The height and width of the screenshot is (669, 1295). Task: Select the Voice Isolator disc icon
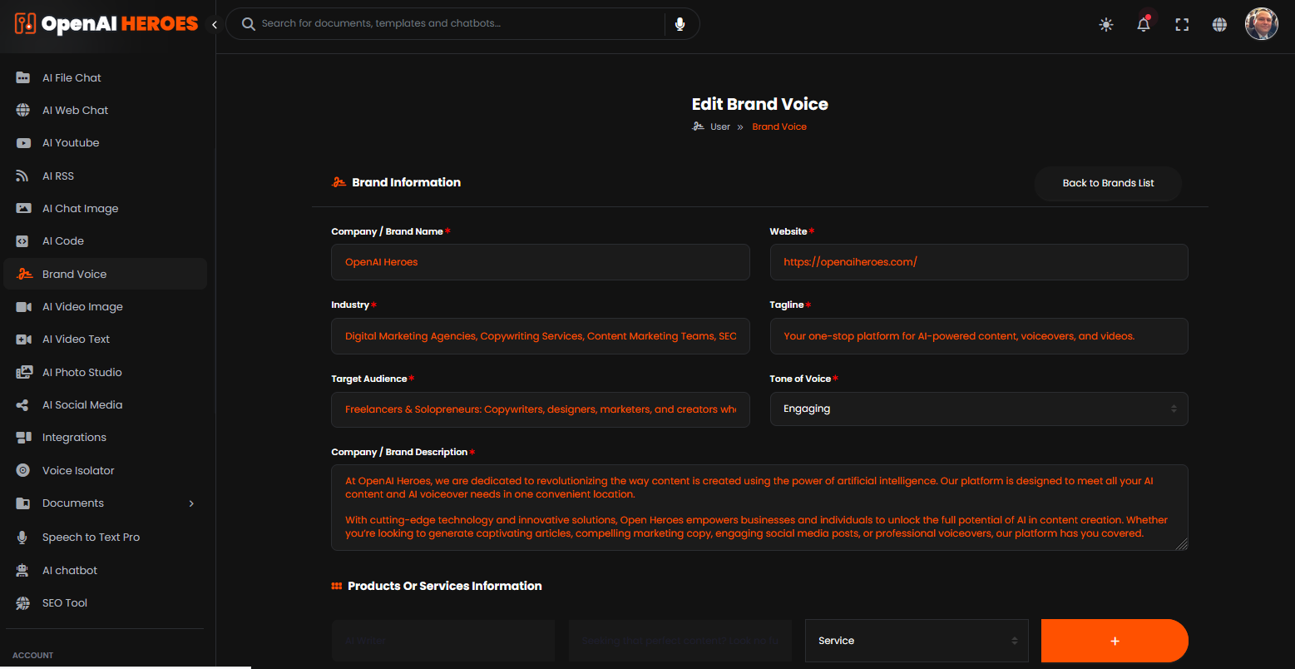pyautogui.click(x=23, y=470)
